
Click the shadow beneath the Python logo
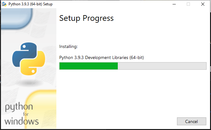pyautogui.click(x=29, y=82)
